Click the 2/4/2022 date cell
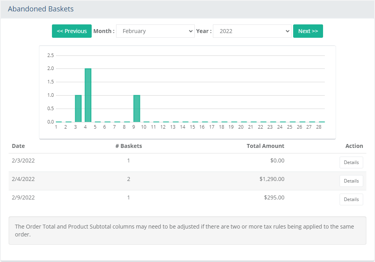This screenshot has height=262, width=375. point(23,179)
